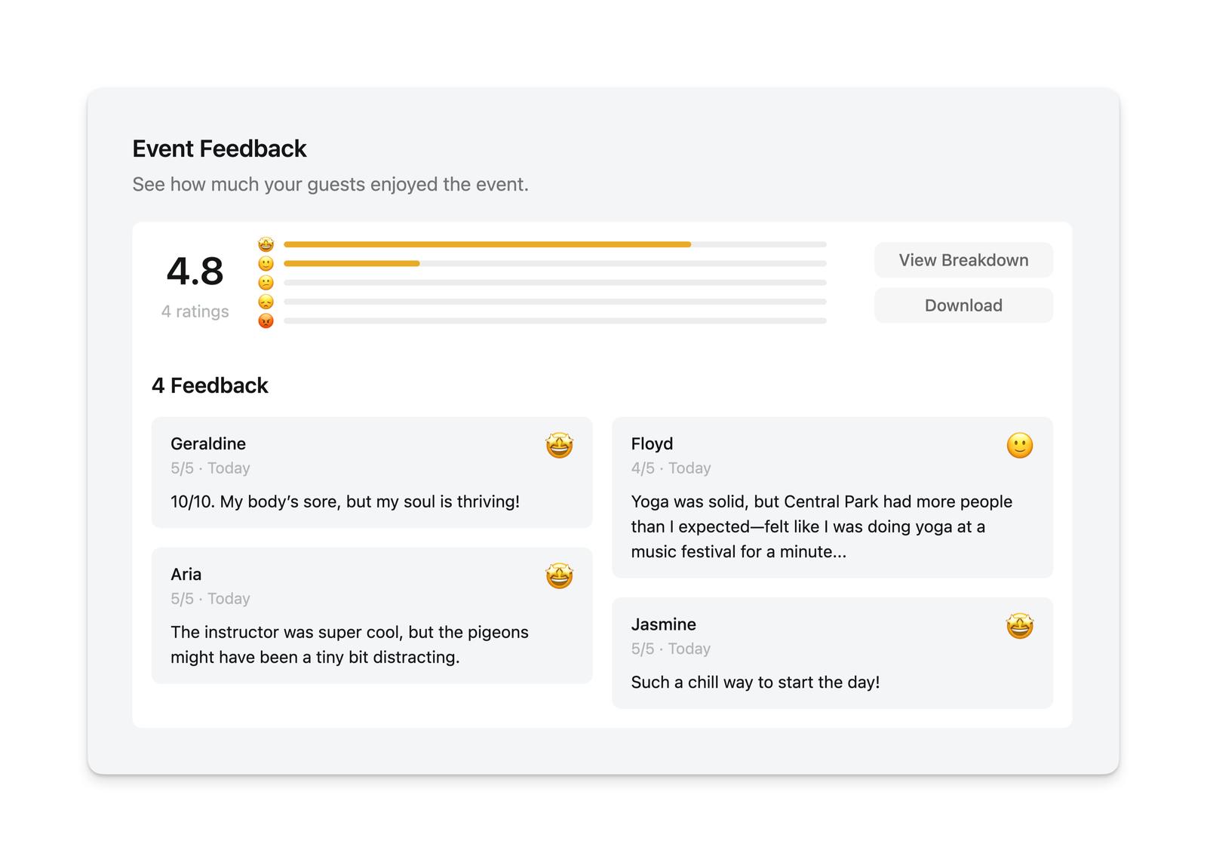
Task: Click star-struck emoji on Aria's feedback
Action: pyautogui.click(x=559, y=576)
